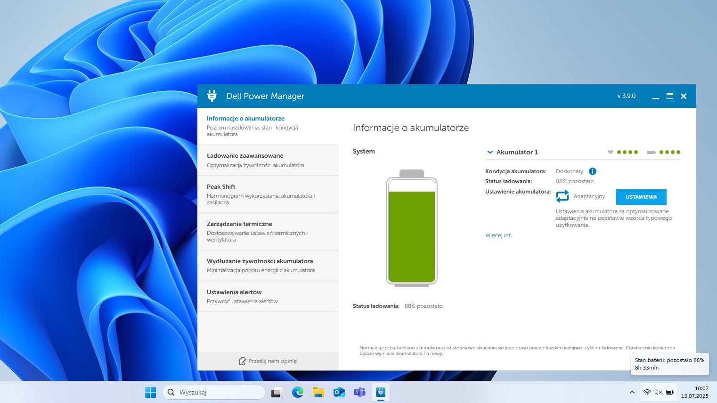717x403 pixels.
Task: Open Windows Start menu
Action: pos(150,392)
